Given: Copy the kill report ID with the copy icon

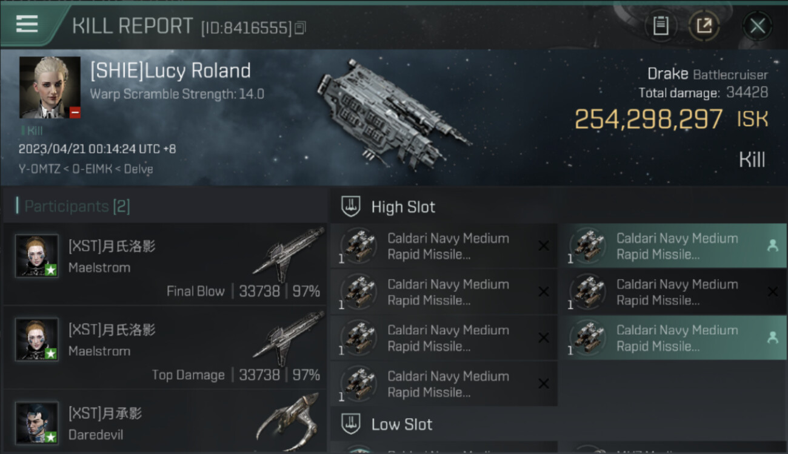Looking at the screenshot, I should [301, 28].
